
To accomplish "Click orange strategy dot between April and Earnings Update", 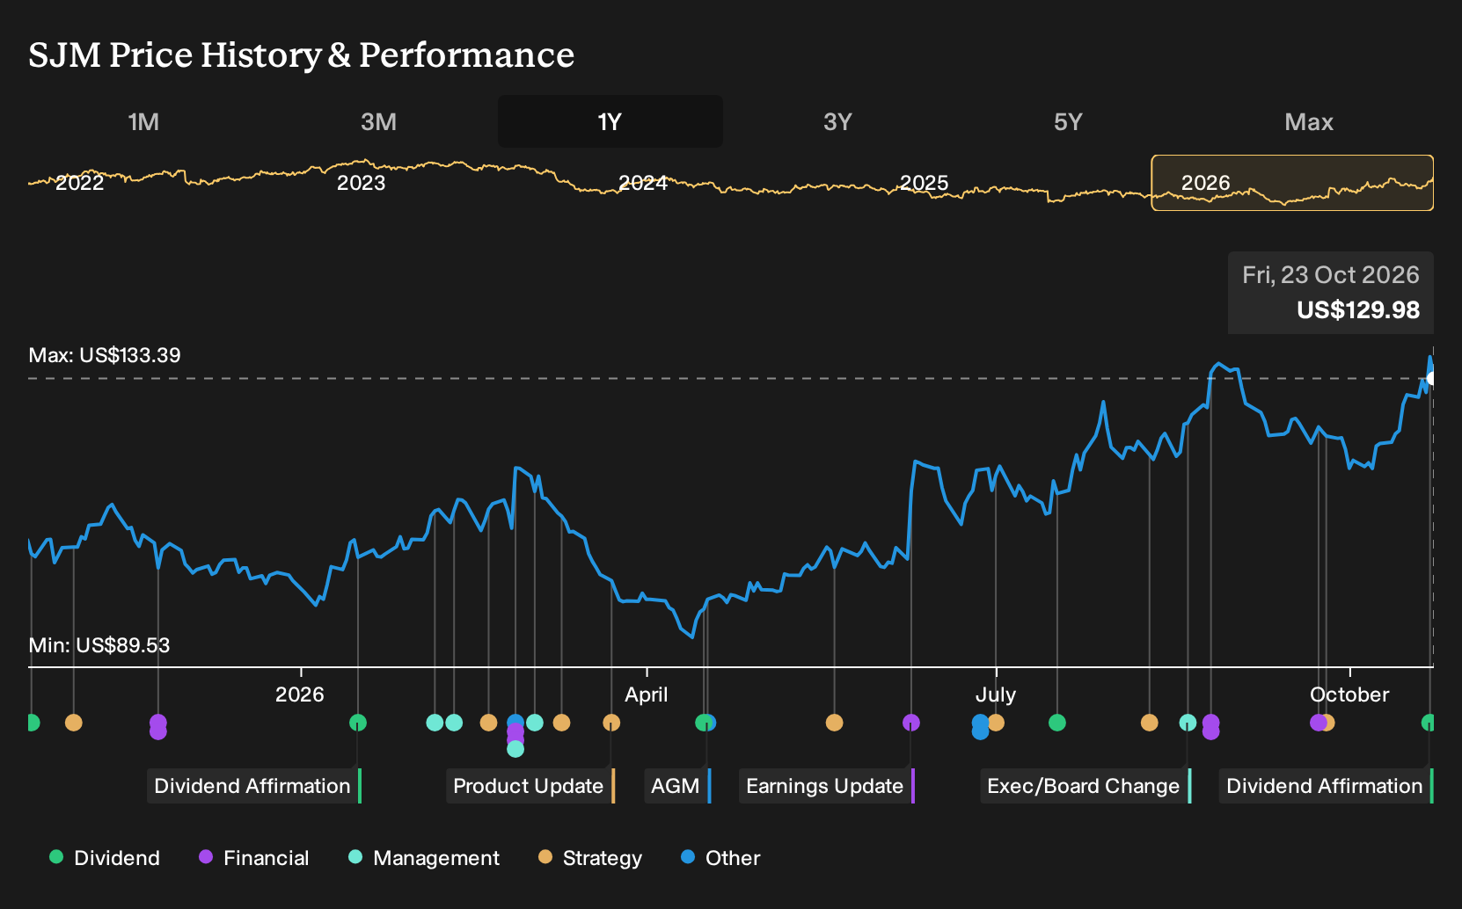I will (x=835, y=723).
